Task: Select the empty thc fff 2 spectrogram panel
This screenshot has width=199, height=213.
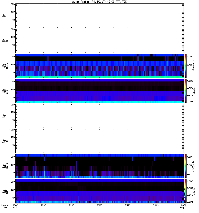Action: pos(100,141)
